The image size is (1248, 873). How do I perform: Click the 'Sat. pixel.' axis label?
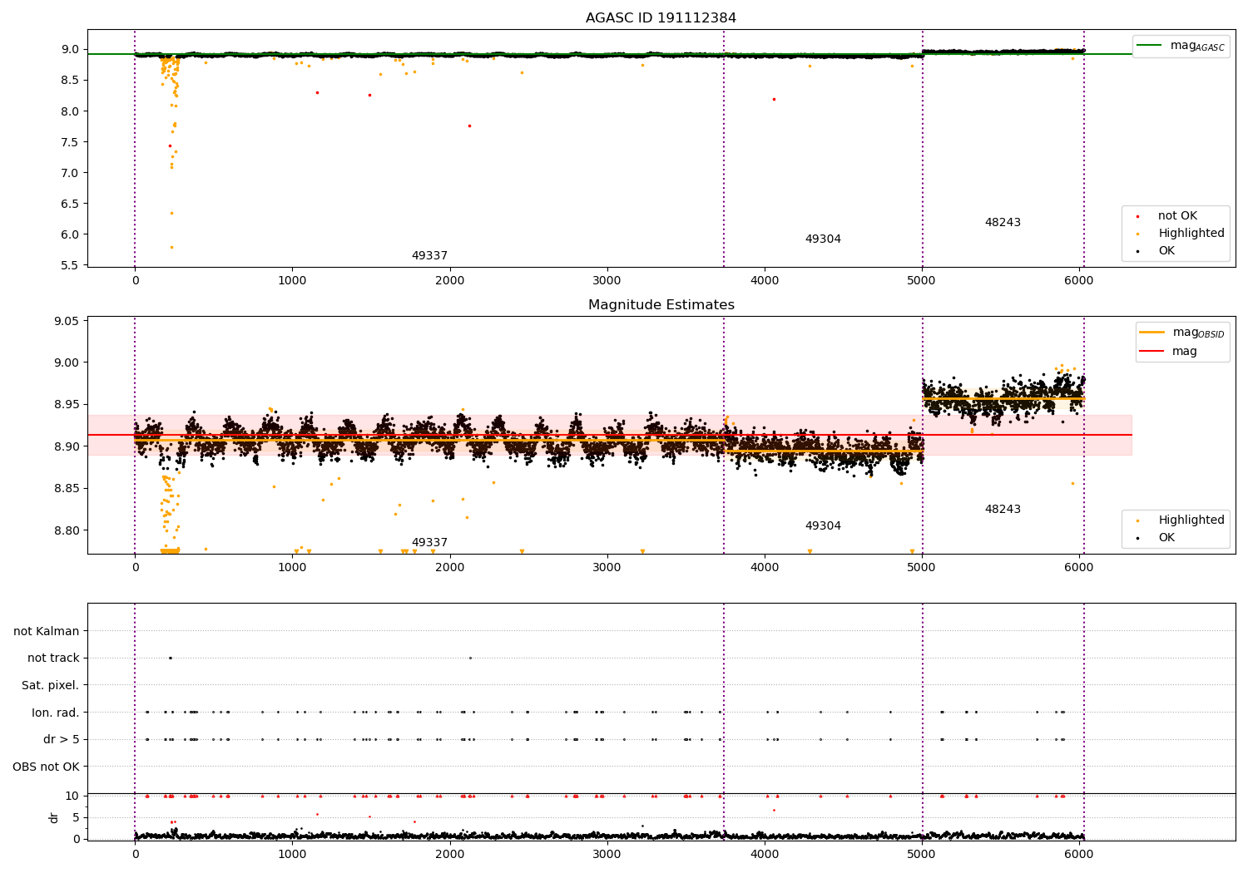point(50,686)
